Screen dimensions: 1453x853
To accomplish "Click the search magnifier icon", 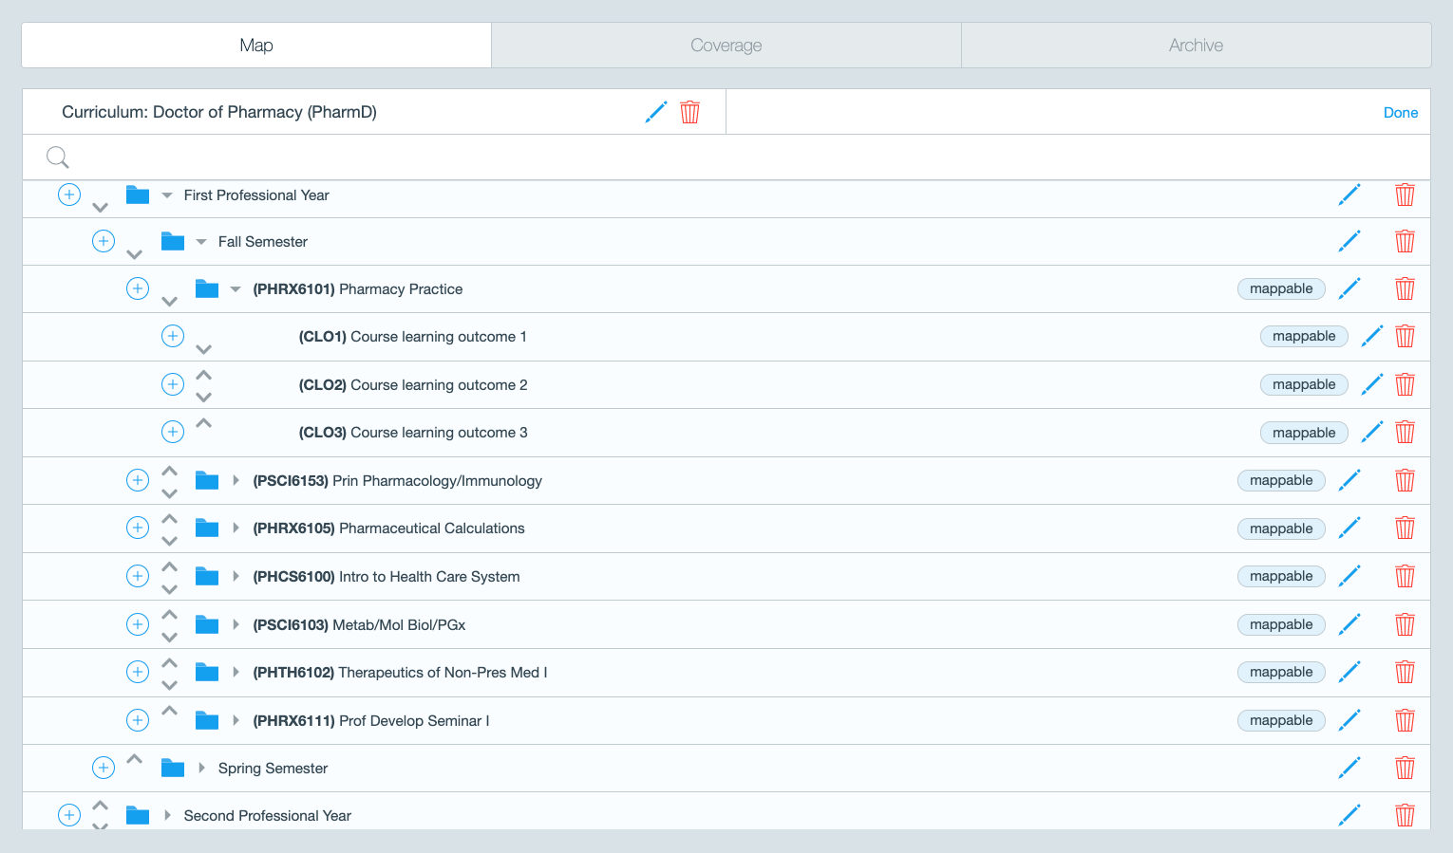I will tap(58, 158).
